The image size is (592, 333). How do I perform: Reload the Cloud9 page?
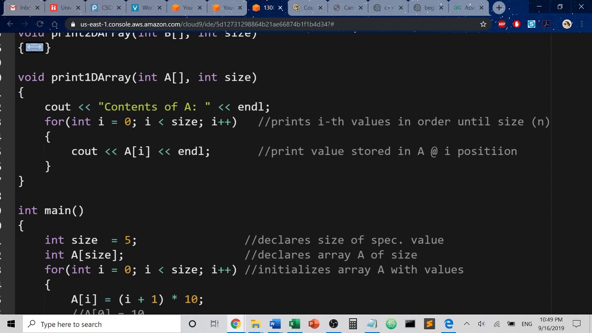40,24
